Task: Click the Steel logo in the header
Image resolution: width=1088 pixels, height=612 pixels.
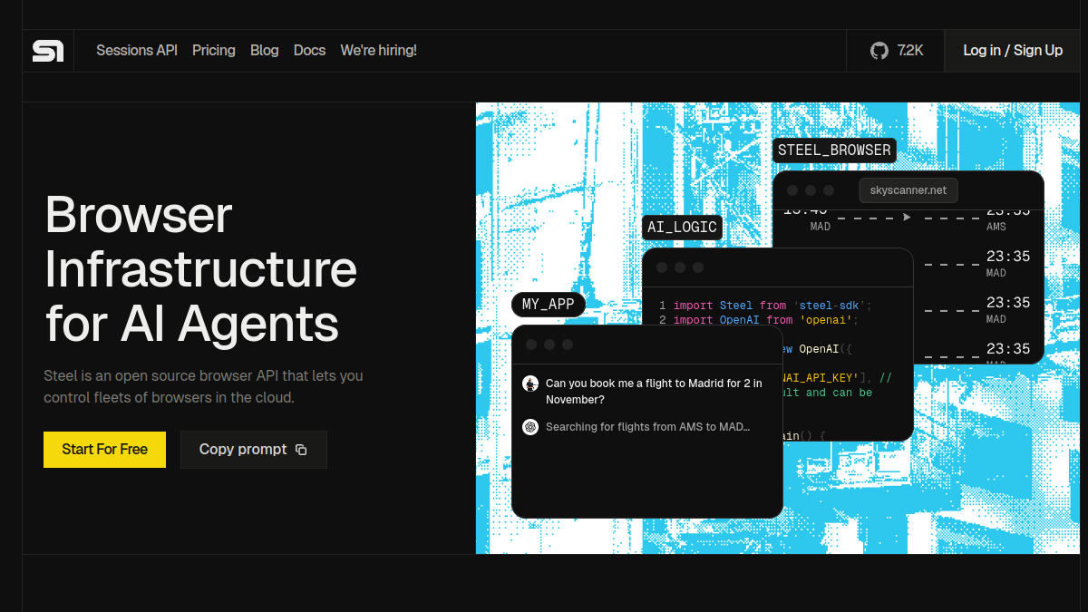Action: [48, 51]
